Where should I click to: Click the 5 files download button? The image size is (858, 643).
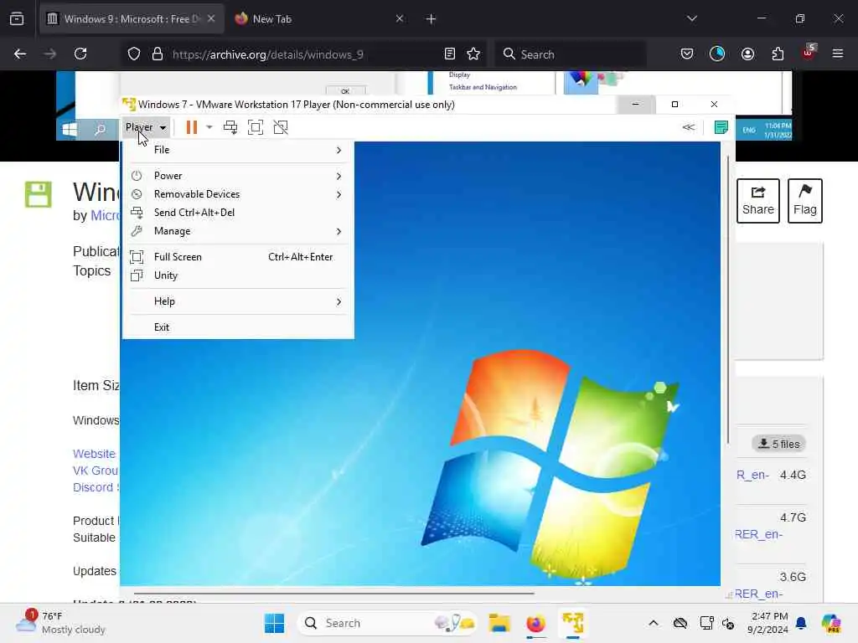point(778,444)
